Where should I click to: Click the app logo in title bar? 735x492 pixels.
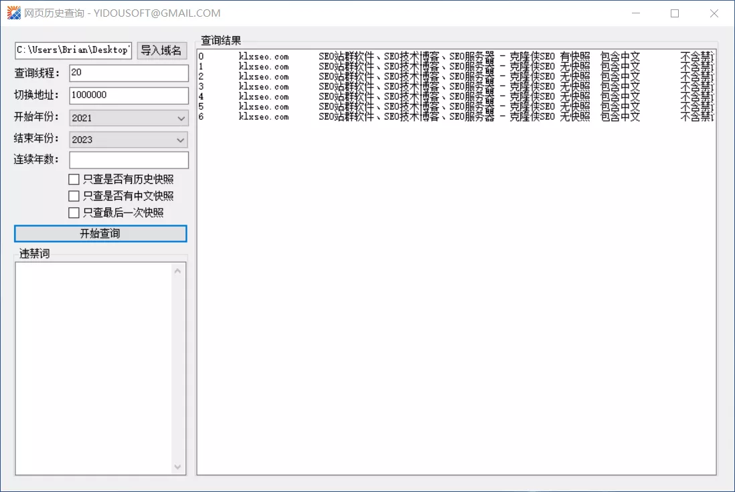(14, 13)
